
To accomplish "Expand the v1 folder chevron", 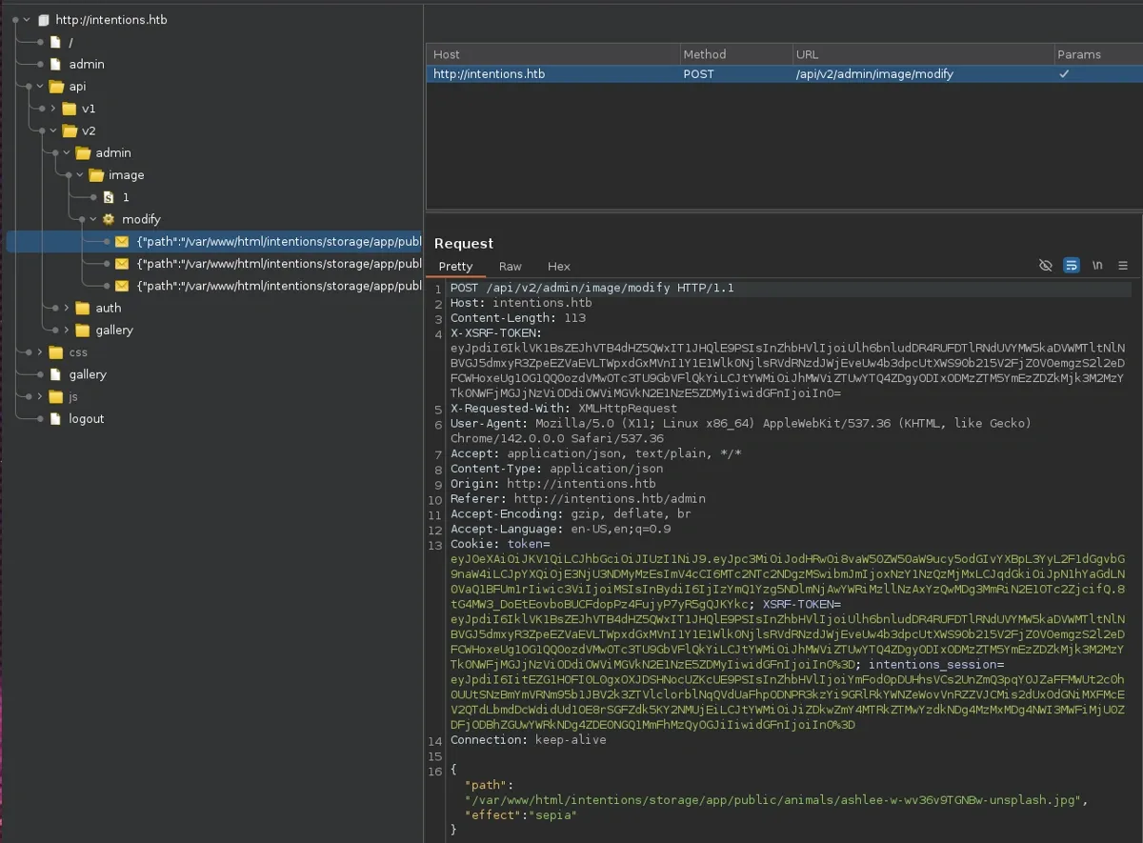I will pyautogui.click(x=53, y=109).
